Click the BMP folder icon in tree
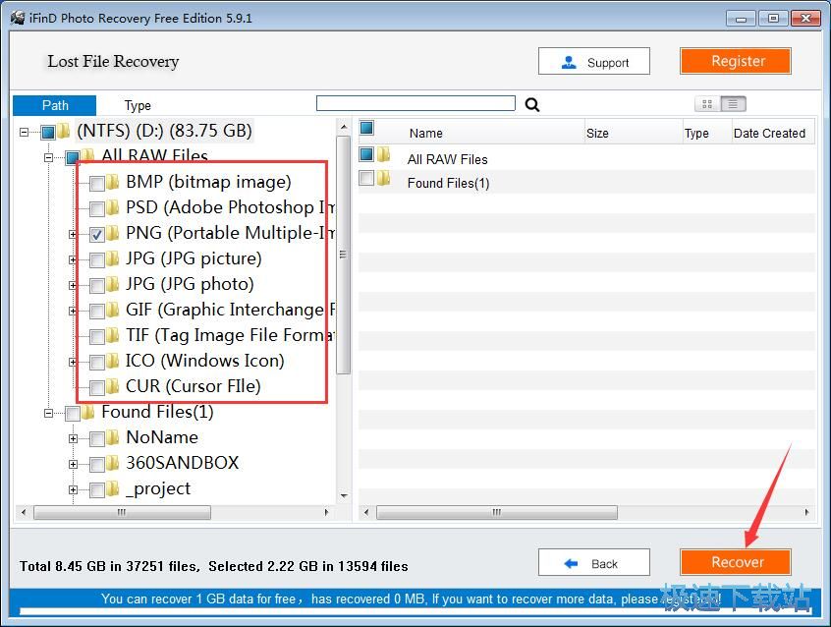 click(x=113, y=182)
